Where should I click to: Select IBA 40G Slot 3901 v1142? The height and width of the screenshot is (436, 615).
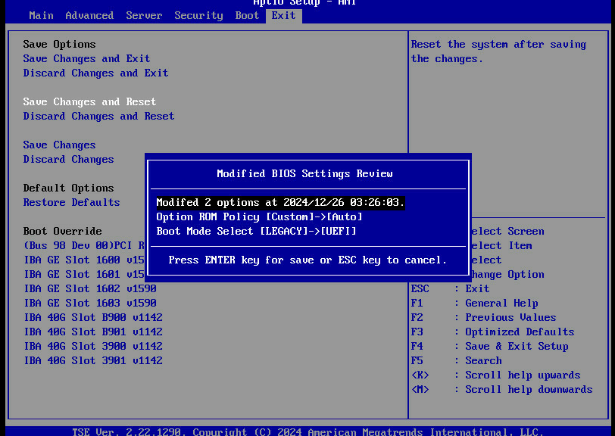coord(93,361)
